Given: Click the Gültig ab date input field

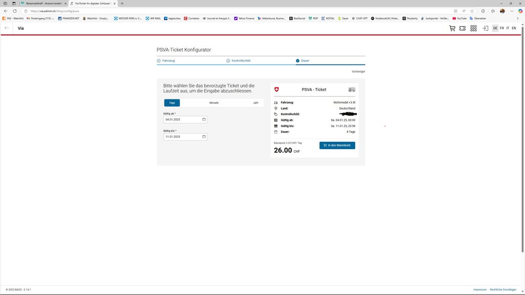Looking at the screenshot, I should (185, 119).
